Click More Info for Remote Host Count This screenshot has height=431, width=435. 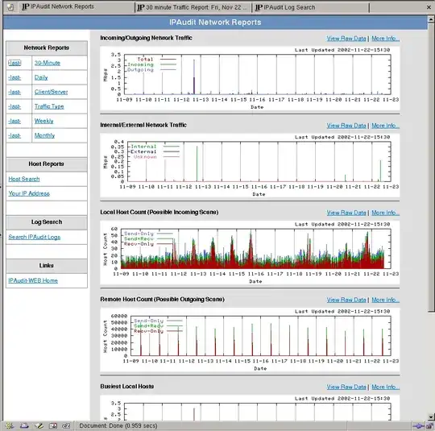[385, 300]
